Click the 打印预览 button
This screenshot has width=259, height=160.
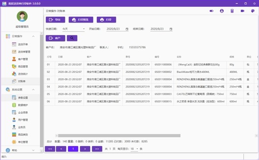pos(81,20)
